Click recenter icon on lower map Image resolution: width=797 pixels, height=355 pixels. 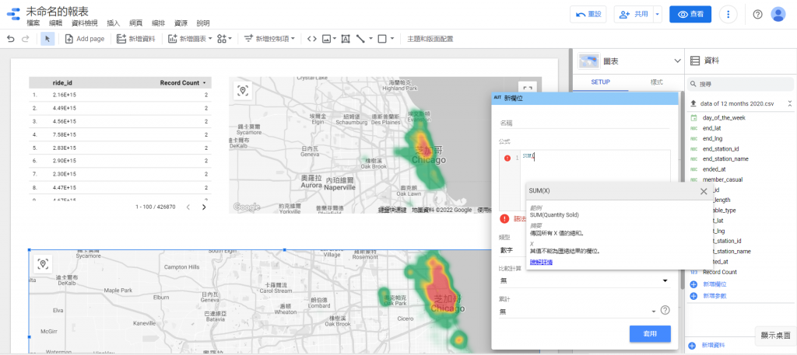43,263
